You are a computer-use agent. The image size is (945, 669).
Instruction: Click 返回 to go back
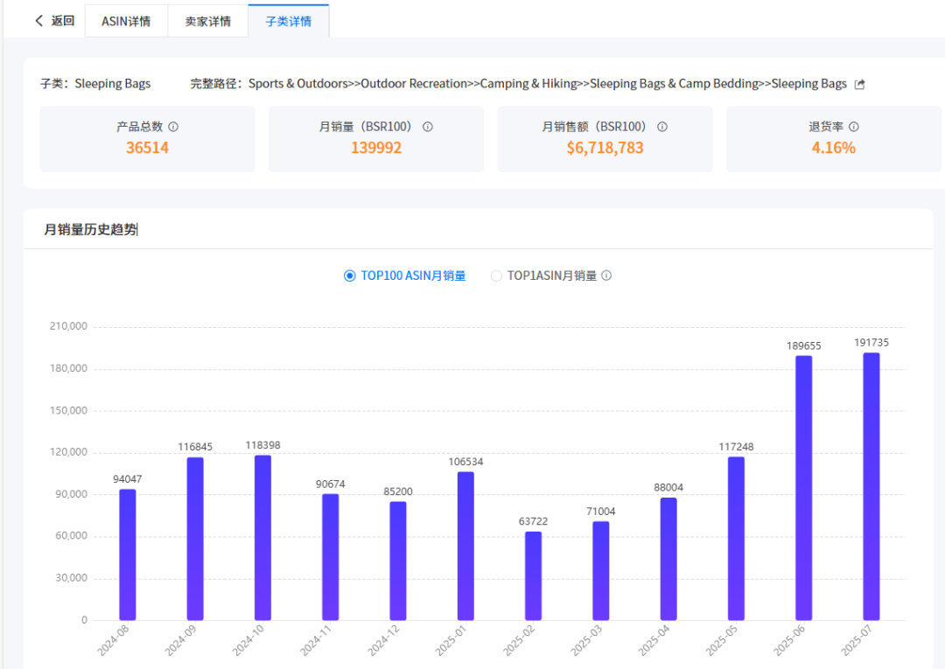tap(62, 21)
